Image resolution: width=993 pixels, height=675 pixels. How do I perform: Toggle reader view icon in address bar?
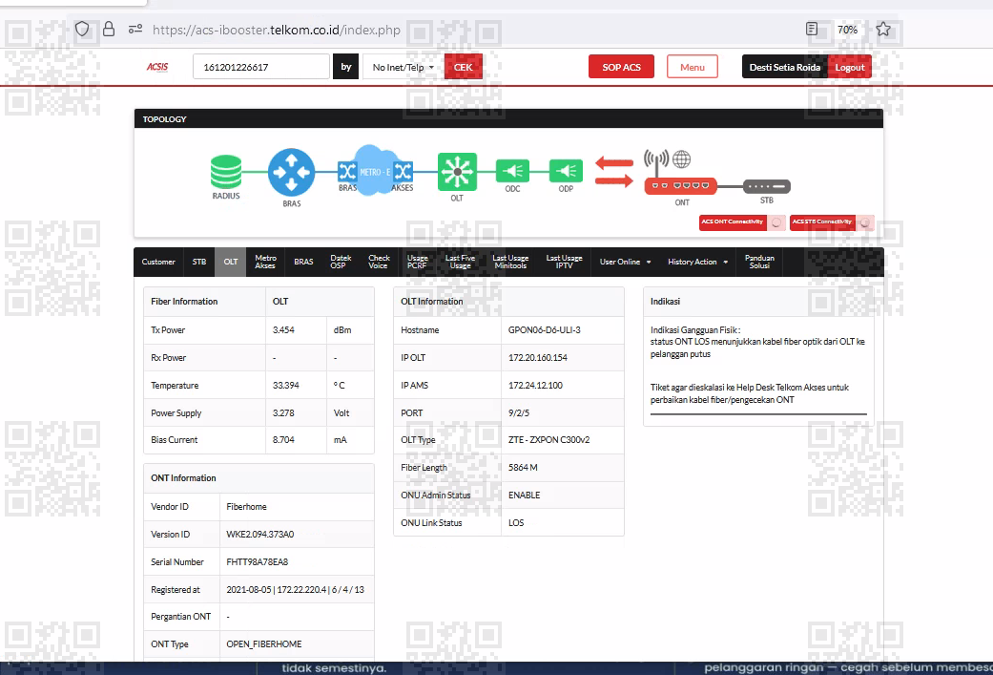coord(812,30)
